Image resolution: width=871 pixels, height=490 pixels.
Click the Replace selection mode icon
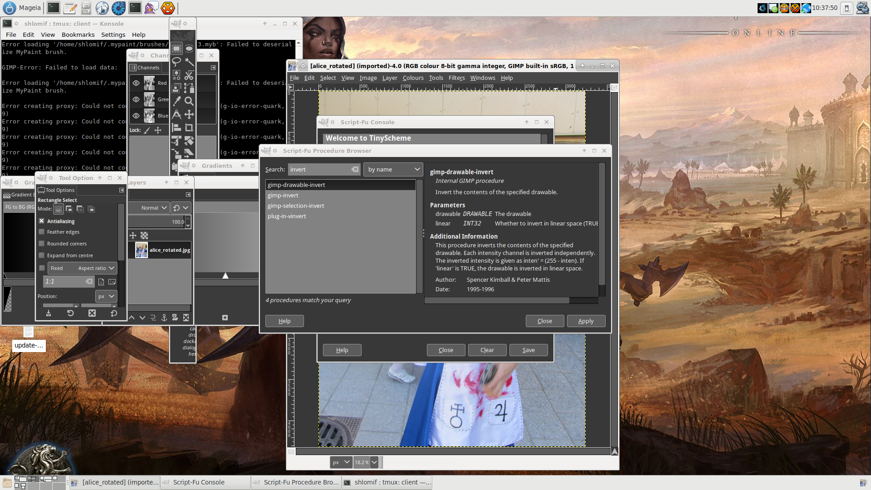click(58, 209)
